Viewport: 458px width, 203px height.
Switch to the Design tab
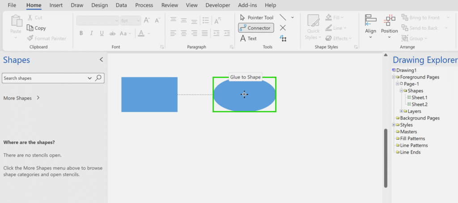[99, 5]
